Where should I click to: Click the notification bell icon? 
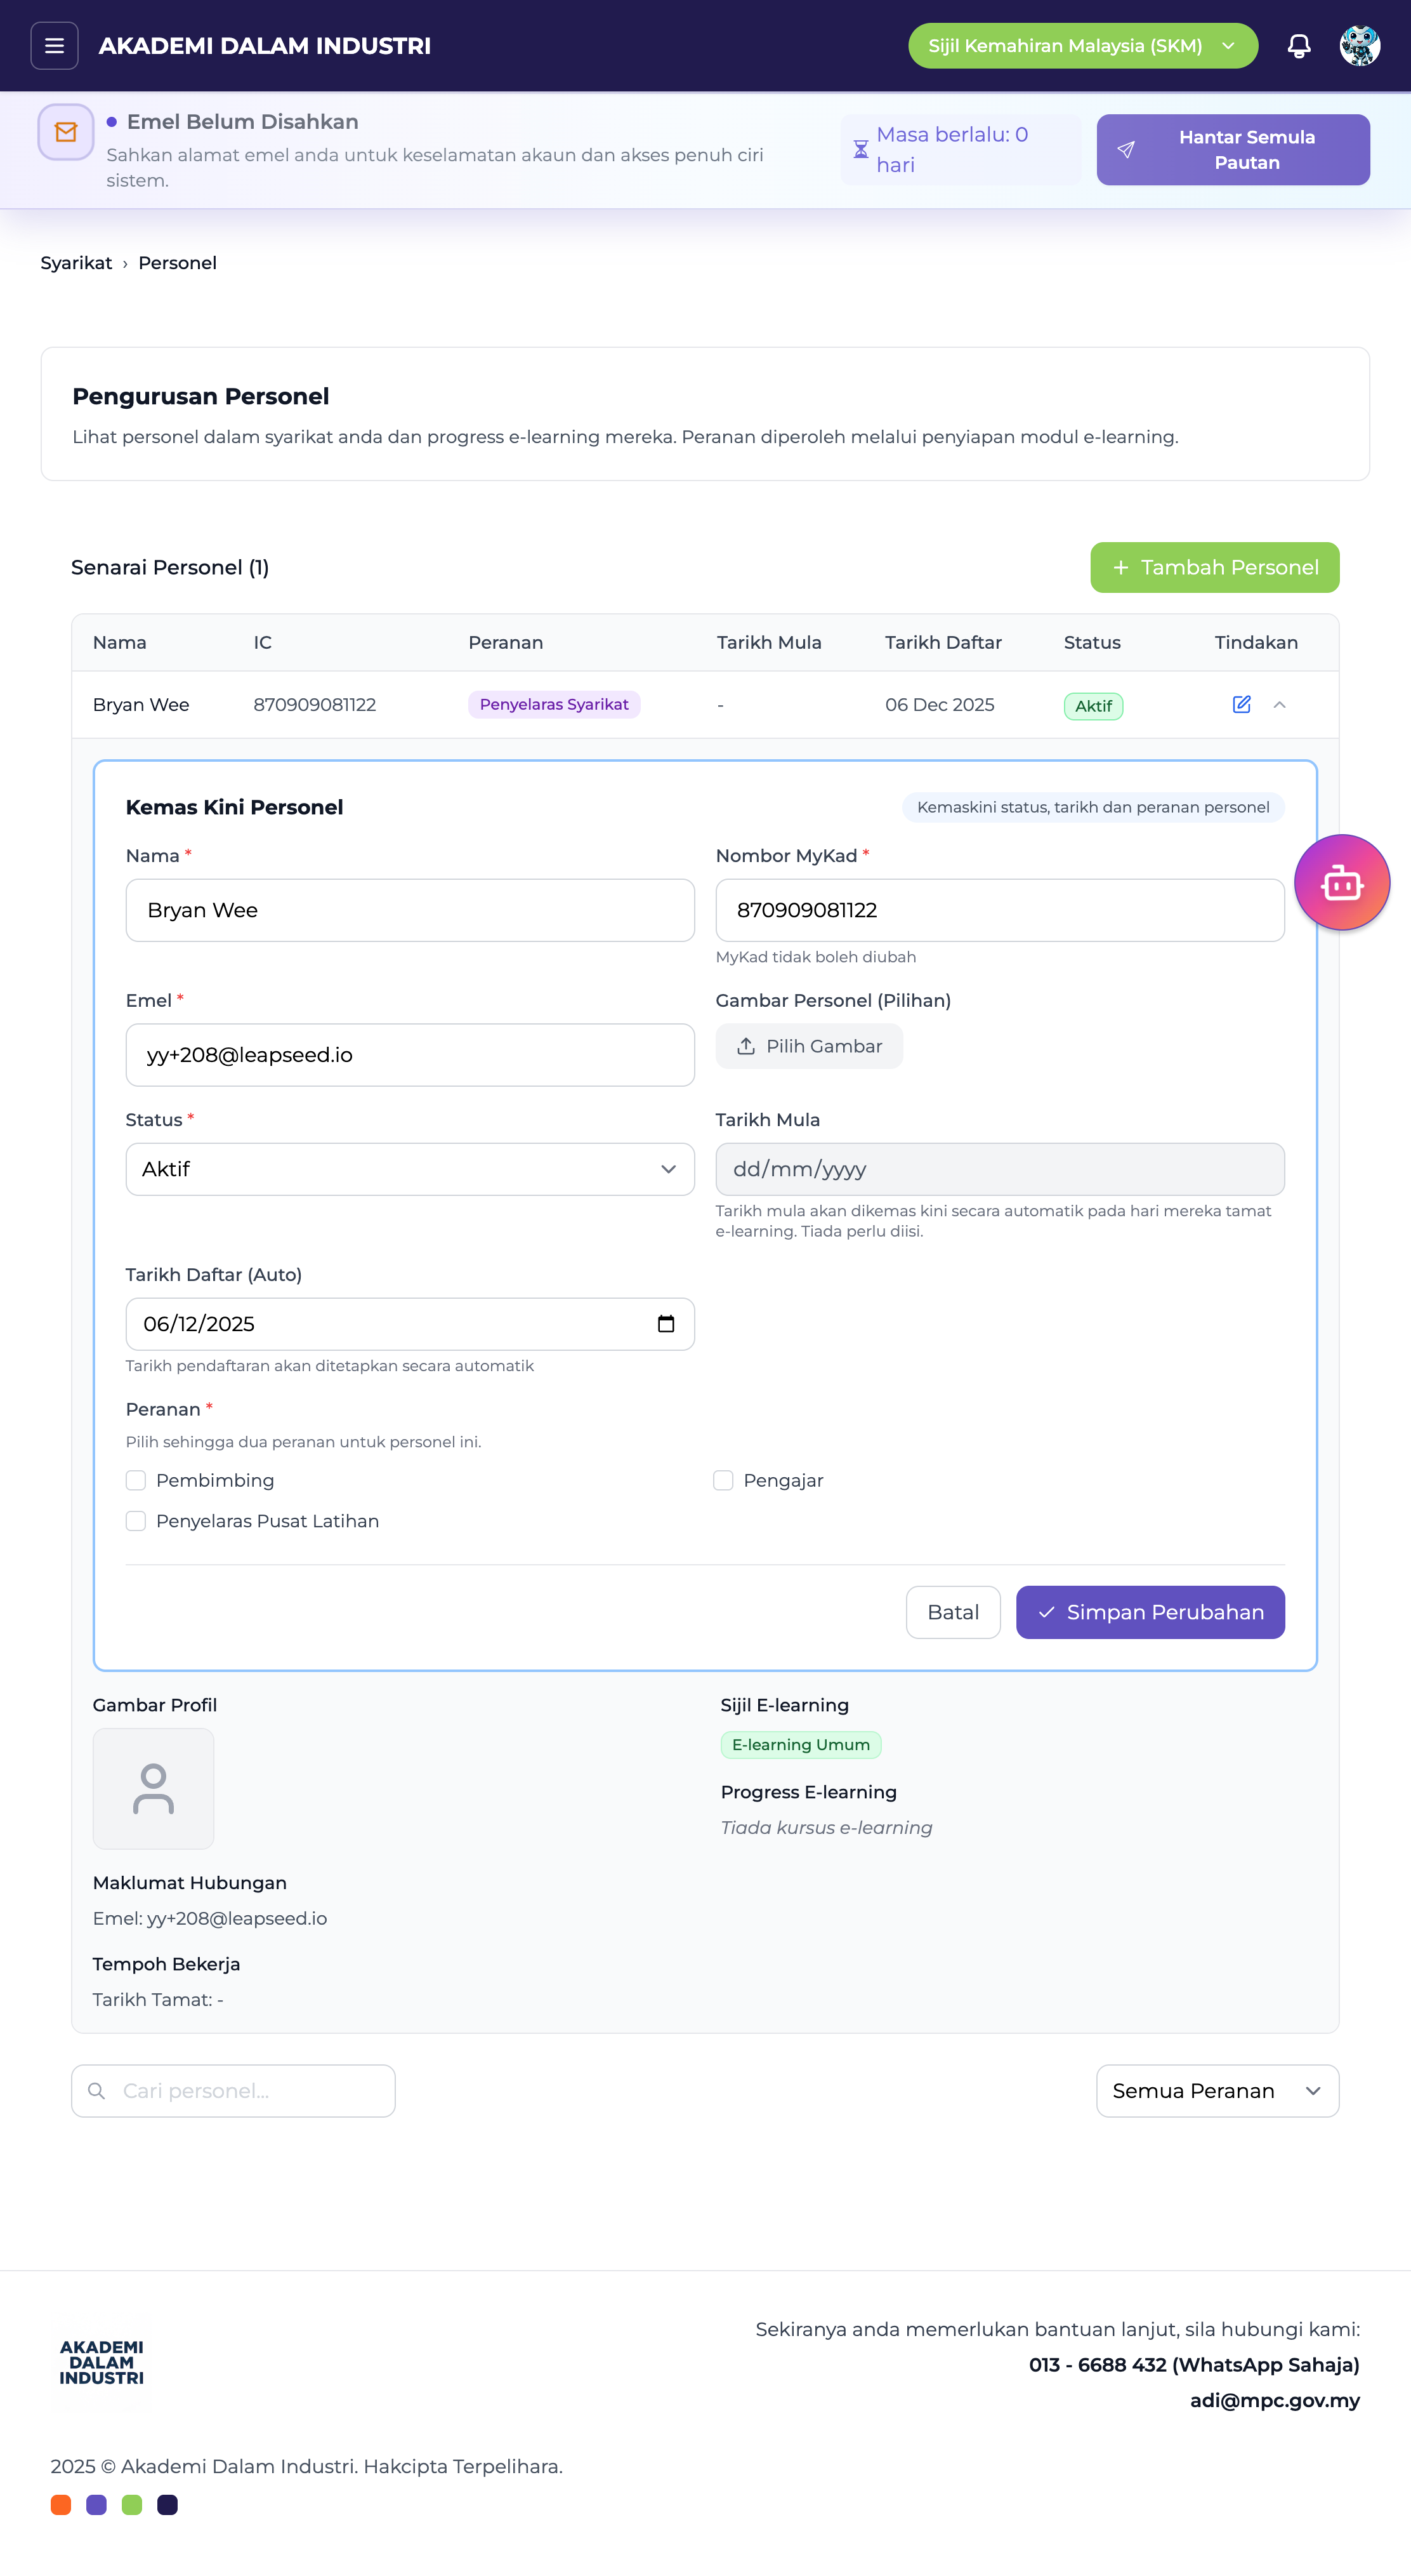[x=1298, y=46]
